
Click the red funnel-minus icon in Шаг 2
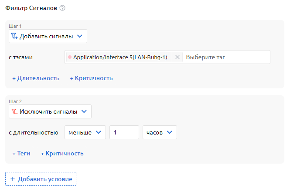[14, 111]
